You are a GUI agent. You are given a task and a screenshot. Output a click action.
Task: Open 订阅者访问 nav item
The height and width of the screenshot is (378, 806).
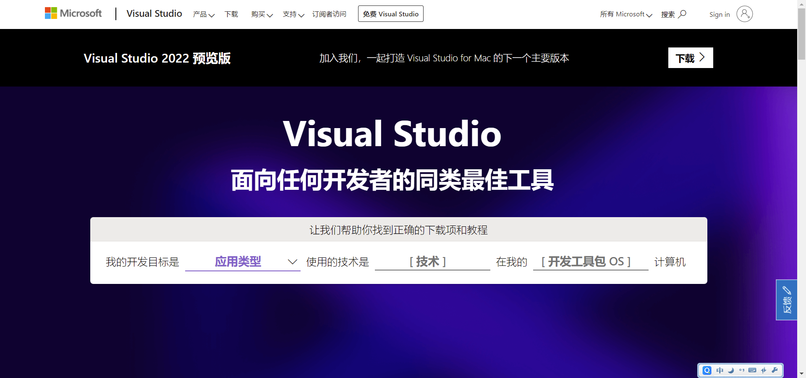(x=329, y=14)
